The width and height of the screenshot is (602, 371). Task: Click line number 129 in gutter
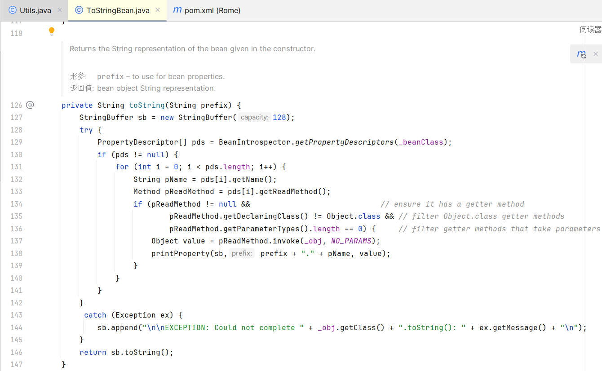point(16,142)
